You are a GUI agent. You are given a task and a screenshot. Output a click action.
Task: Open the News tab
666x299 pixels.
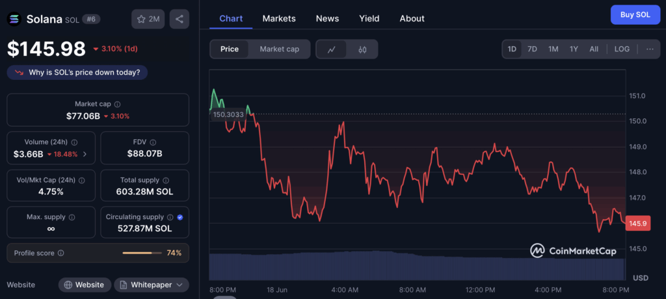328,19
